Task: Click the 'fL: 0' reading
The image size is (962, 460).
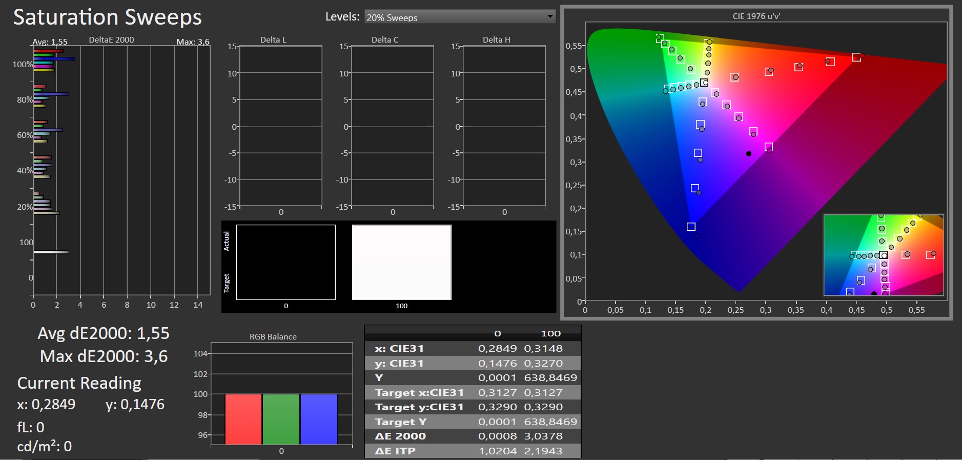Action: (31, 427)
